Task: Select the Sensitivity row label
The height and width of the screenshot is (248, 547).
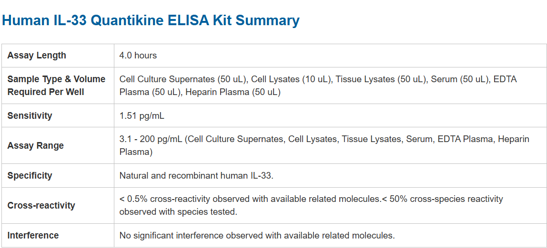Action: (x=30, y=116)
